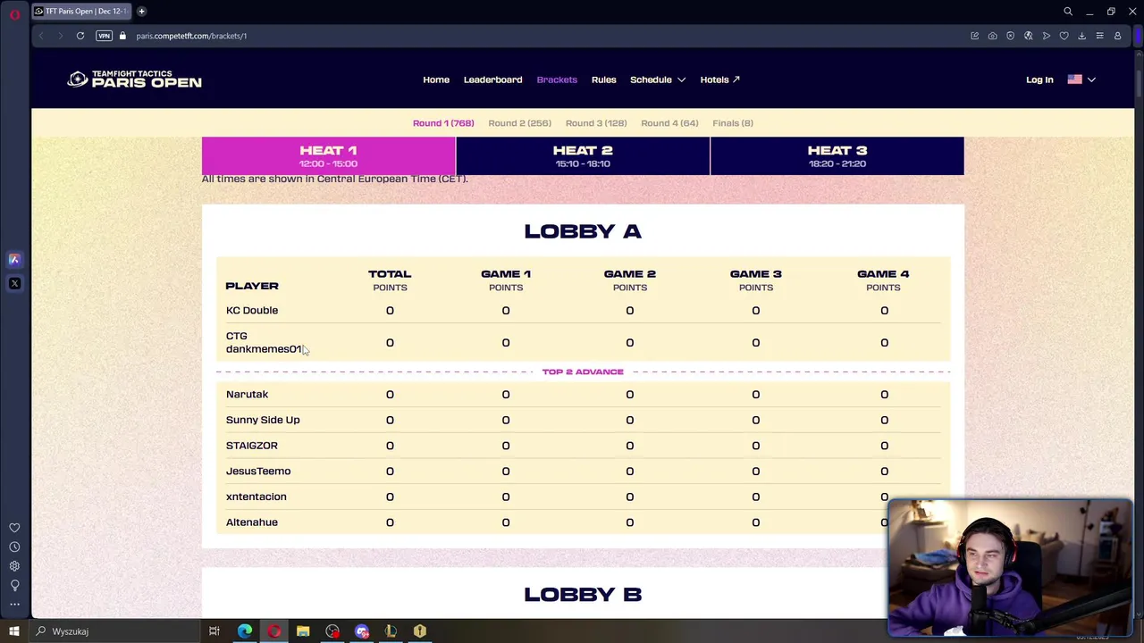Select Round 3 (128) bracket
Viewport: 1144px width, 643px height.
click(x=596, y=123)
